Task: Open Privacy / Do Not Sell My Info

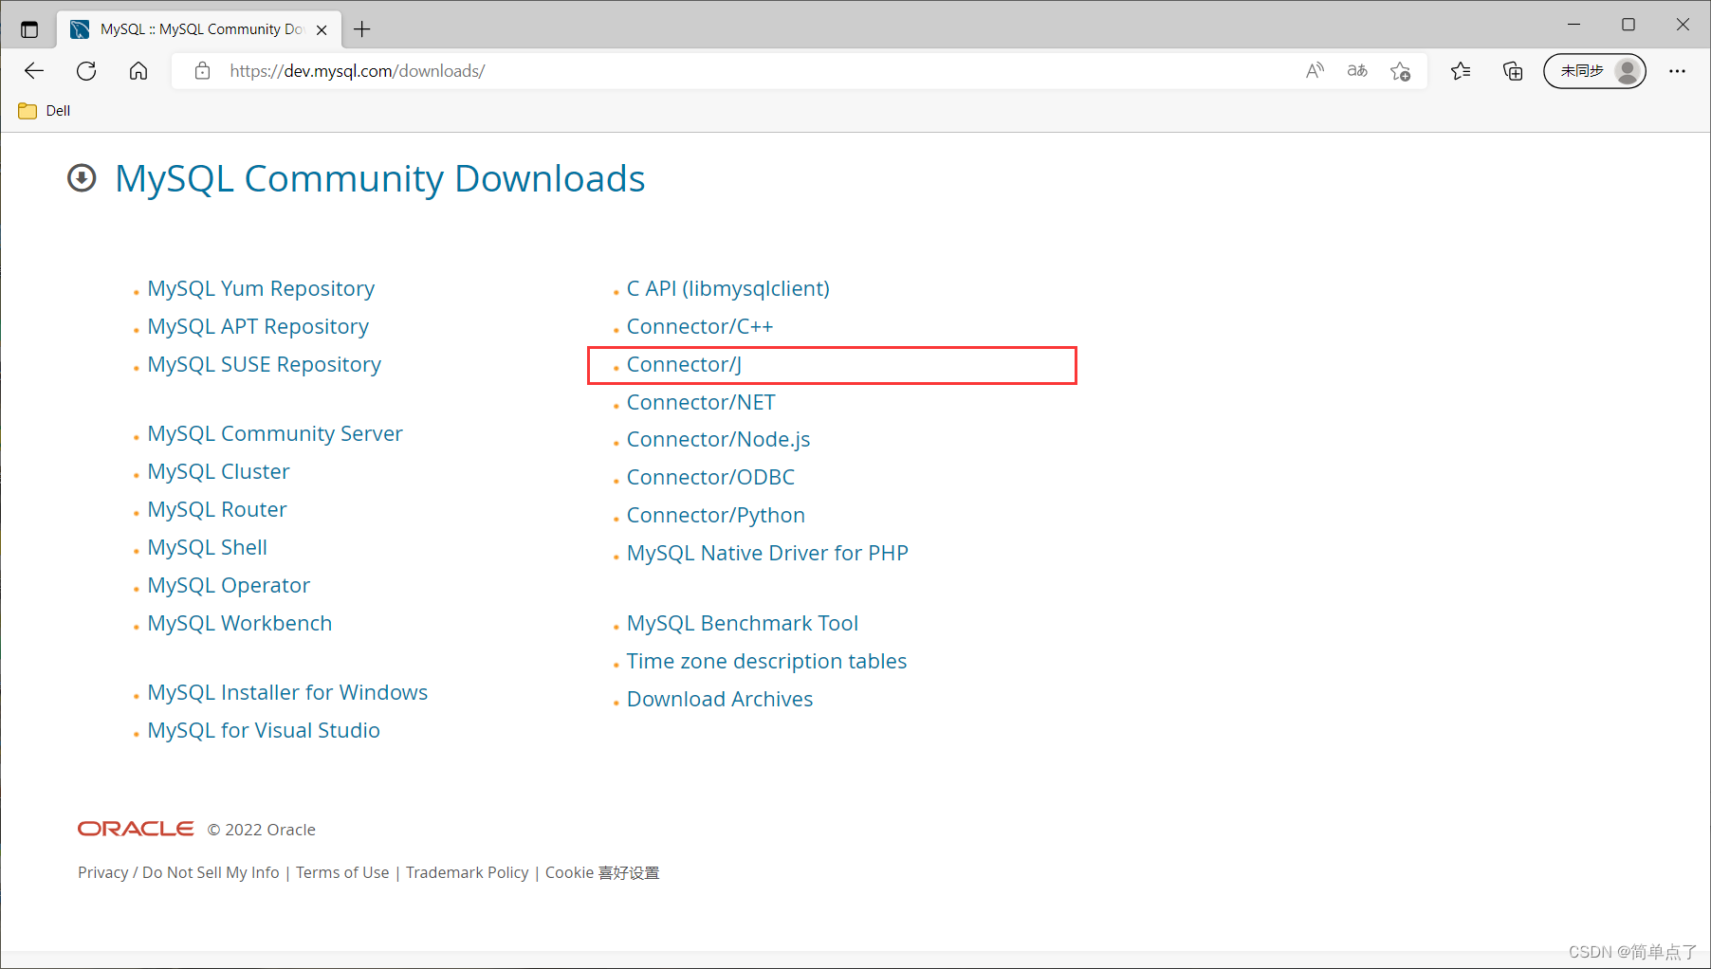Action: click(x=178, y=872)
